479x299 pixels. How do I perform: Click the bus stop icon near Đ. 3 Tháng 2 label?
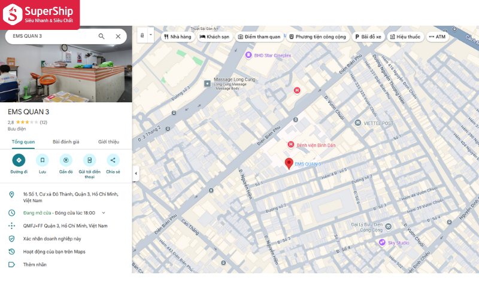click(x=168, y=129)
